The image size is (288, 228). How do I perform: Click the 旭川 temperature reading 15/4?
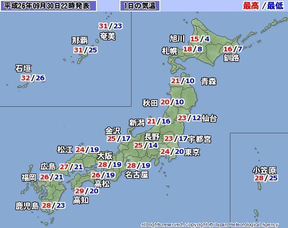click(x=200, y=39)
